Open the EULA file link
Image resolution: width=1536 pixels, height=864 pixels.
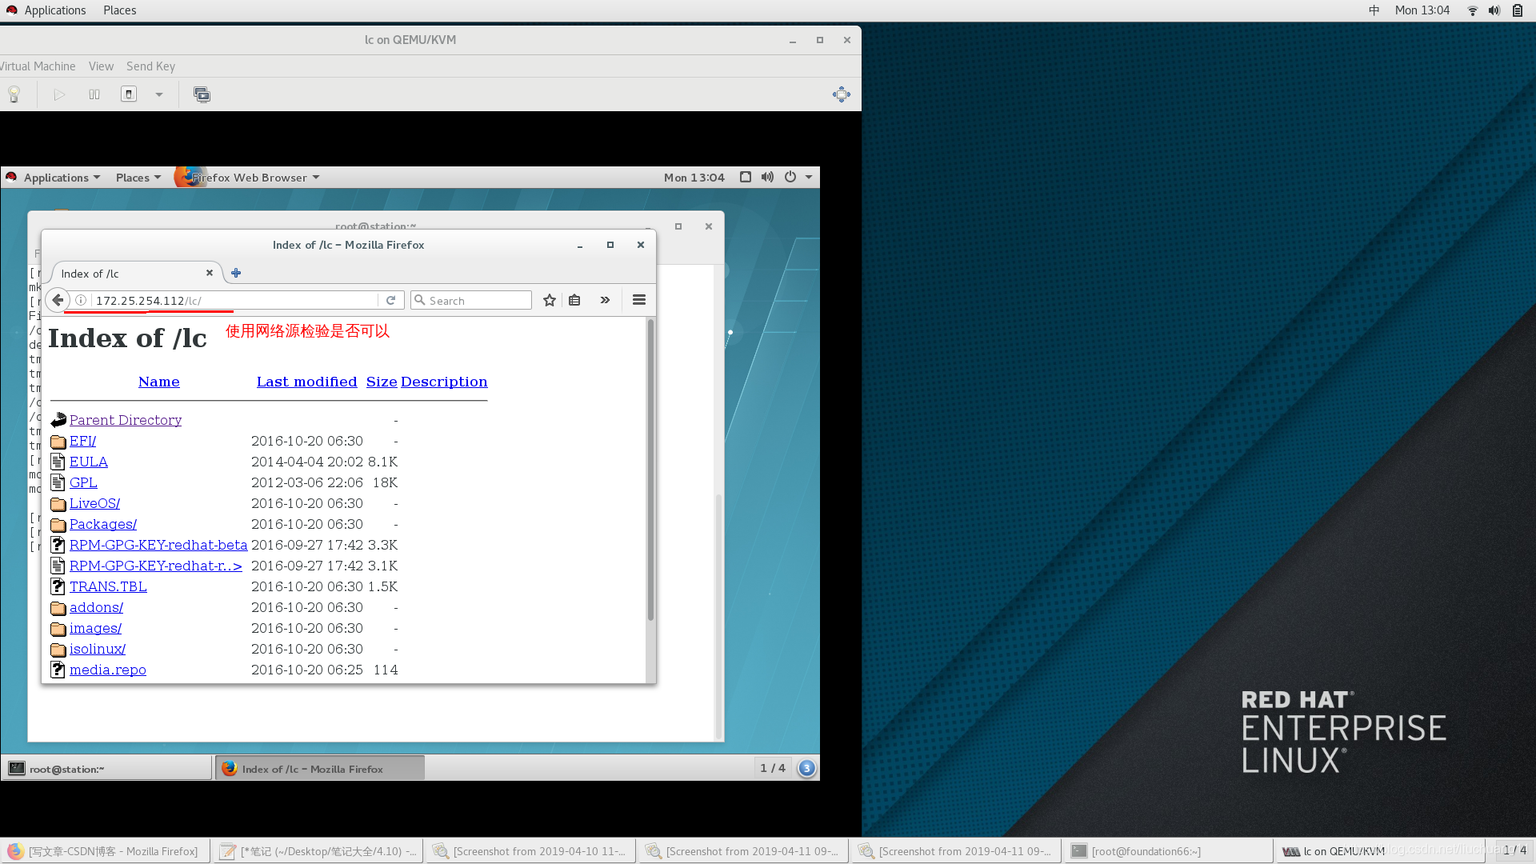89,462
